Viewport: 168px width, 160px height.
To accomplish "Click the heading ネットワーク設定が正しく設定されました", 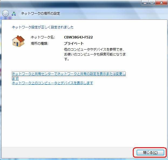I will pos(42,27).
